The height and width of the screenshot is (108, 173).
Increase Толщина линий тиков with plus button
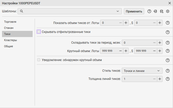[x=160, y=79]
